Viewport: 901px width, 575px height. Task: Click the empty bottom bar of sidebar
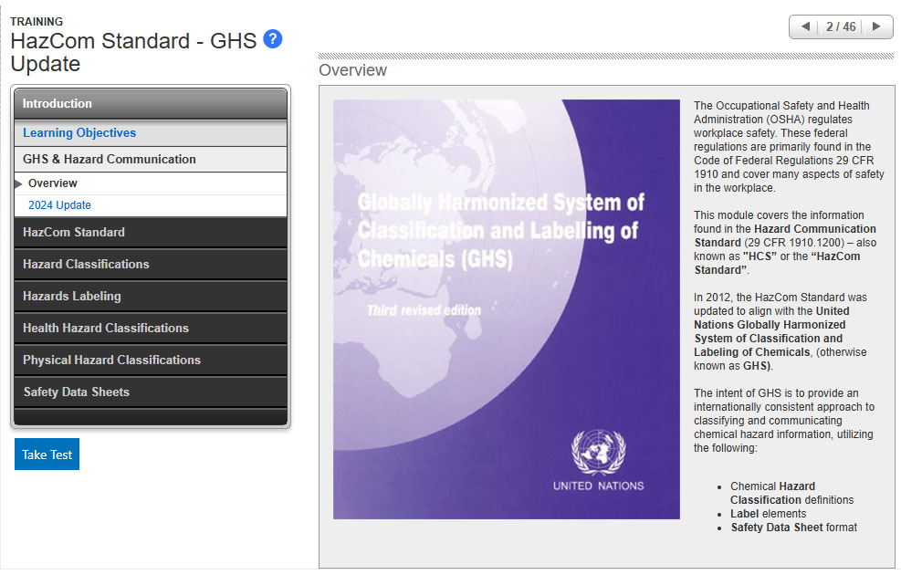[151, 417]
